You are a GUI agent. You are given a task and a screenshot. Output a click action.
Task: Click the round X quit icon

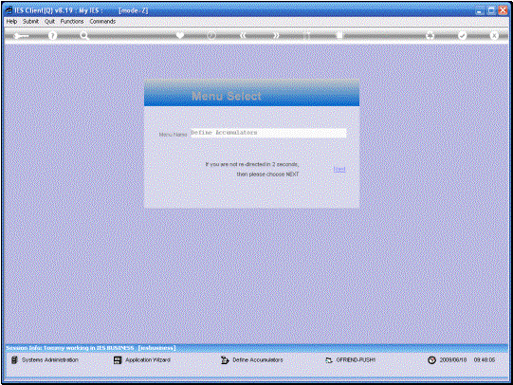(494, 35)
